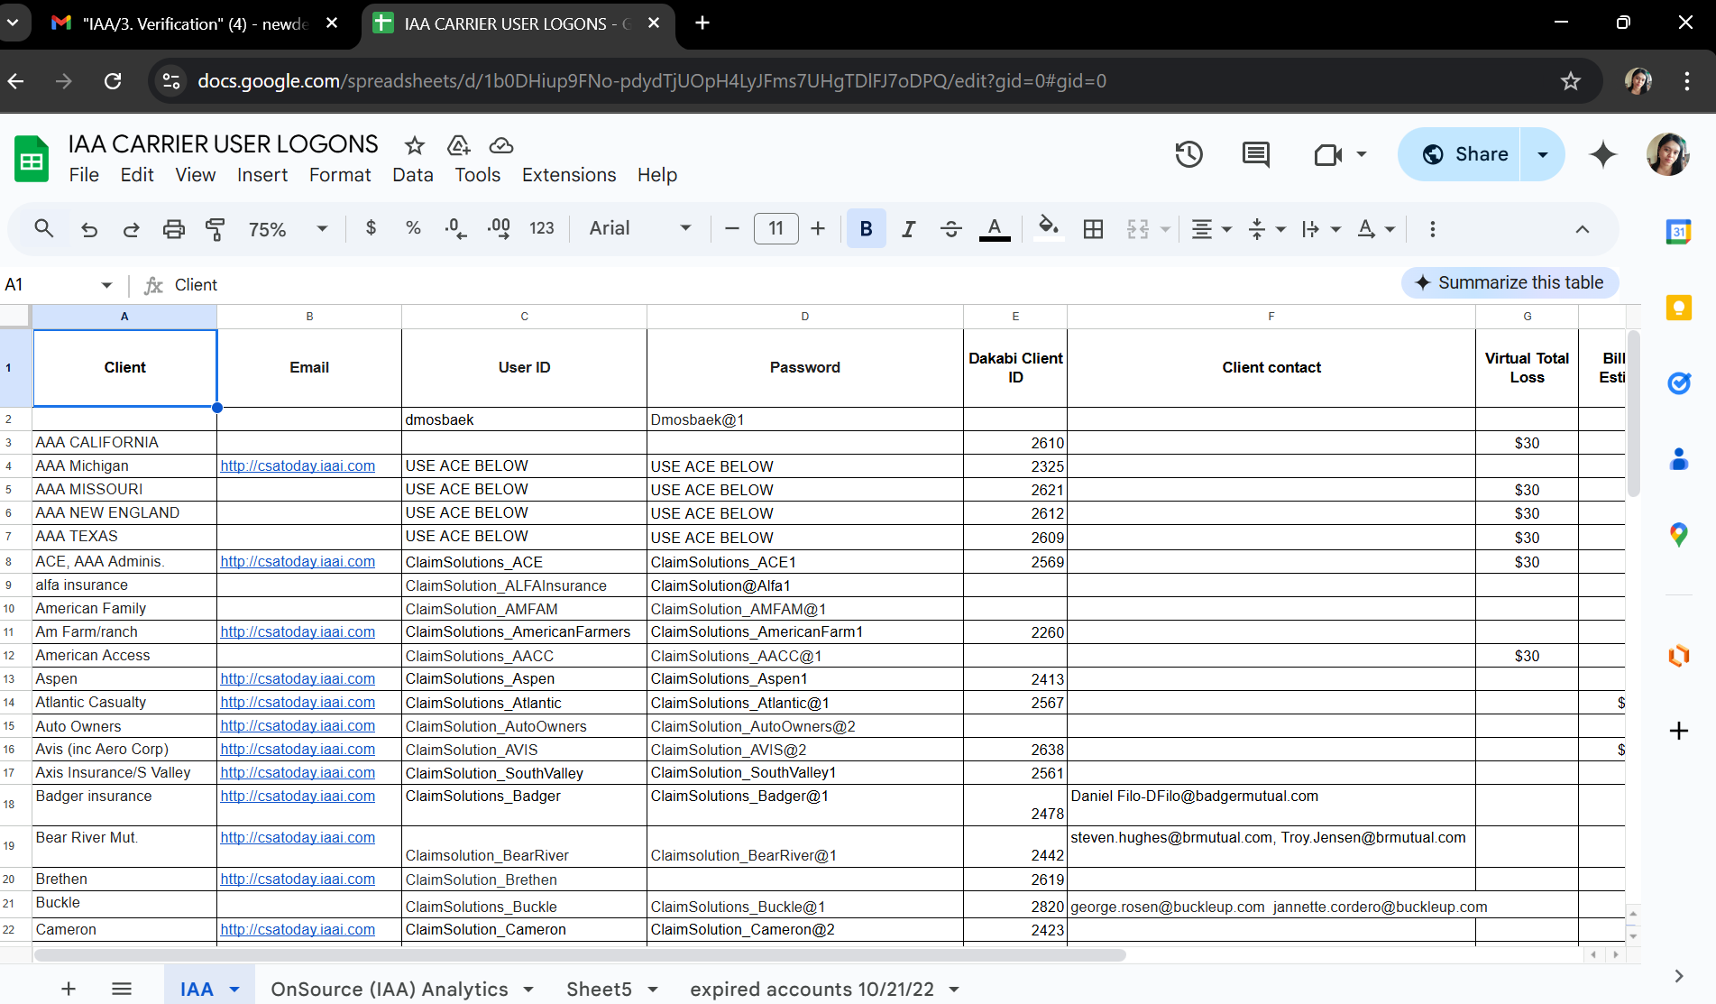
Task: Toggle italic formatting
Action: pyautogui.click(x=908, y=229)
